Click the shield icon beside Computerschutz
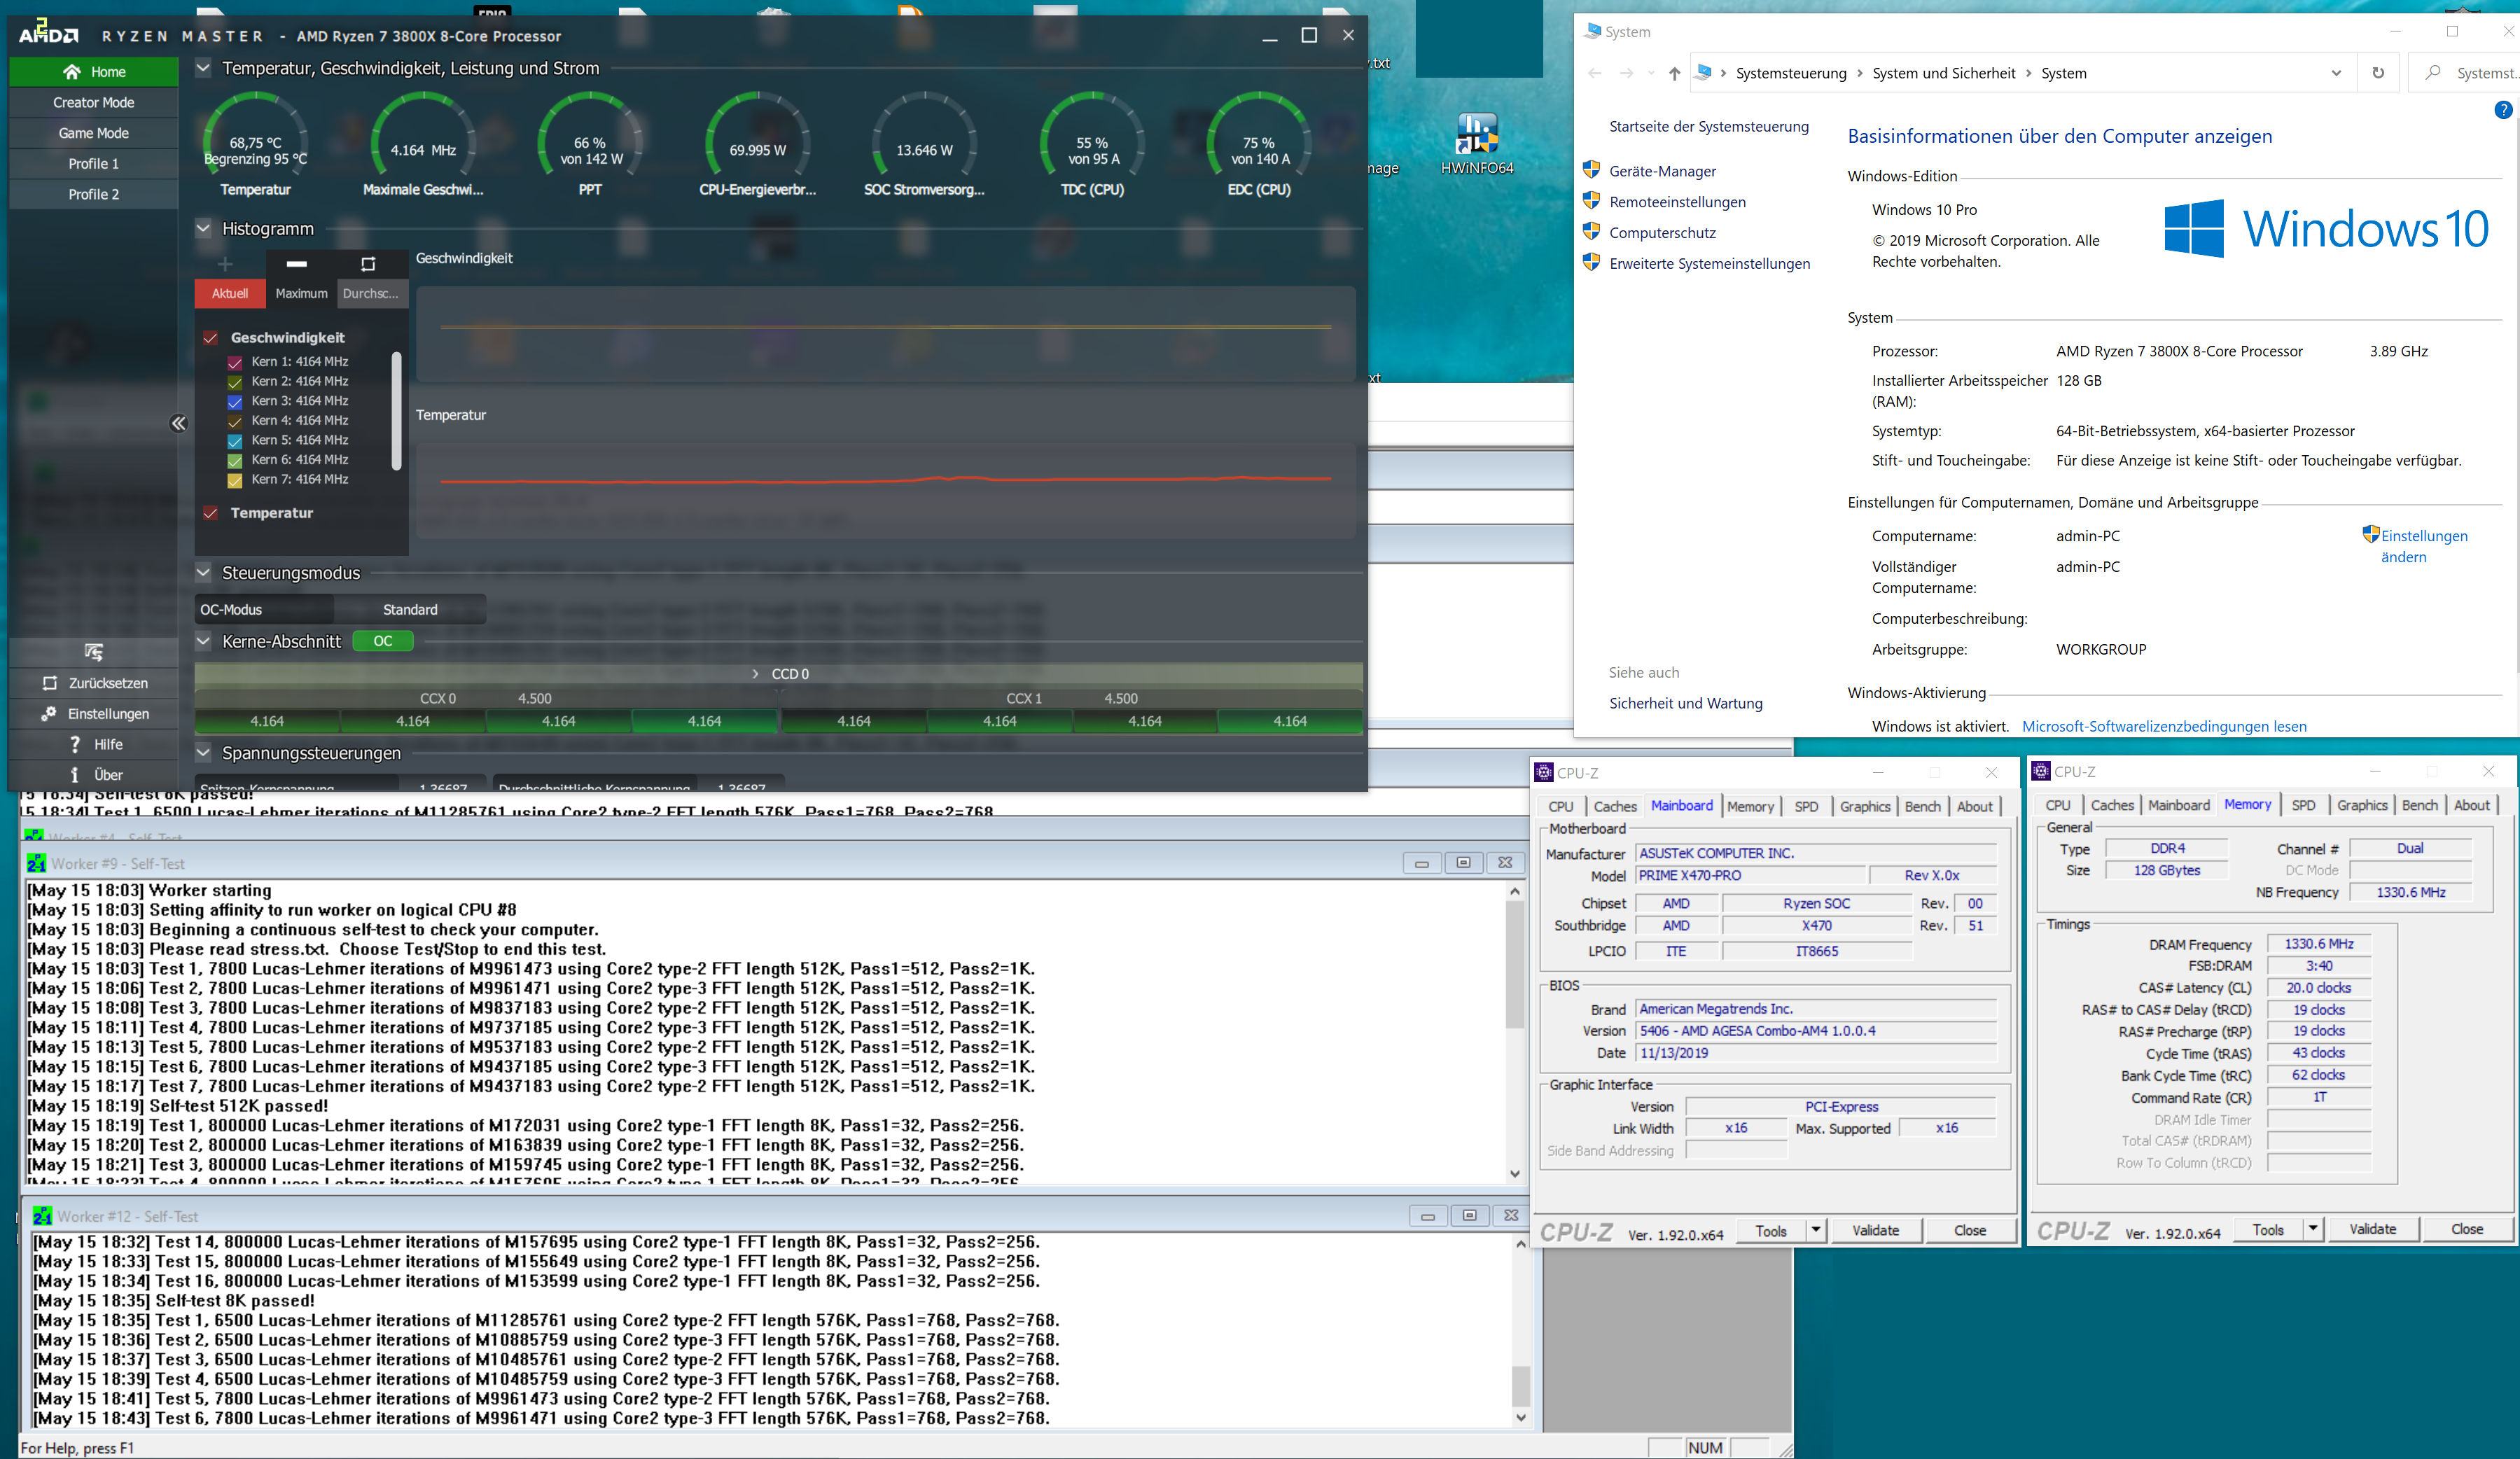2520x1459 pixels. coord(1592,232)
